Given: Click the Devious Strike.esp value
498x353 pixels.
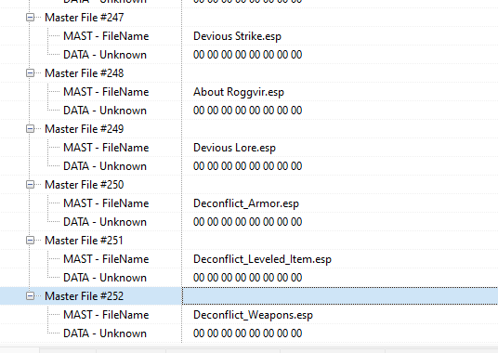Looking at the screenshot, I should tap(237, 36).
